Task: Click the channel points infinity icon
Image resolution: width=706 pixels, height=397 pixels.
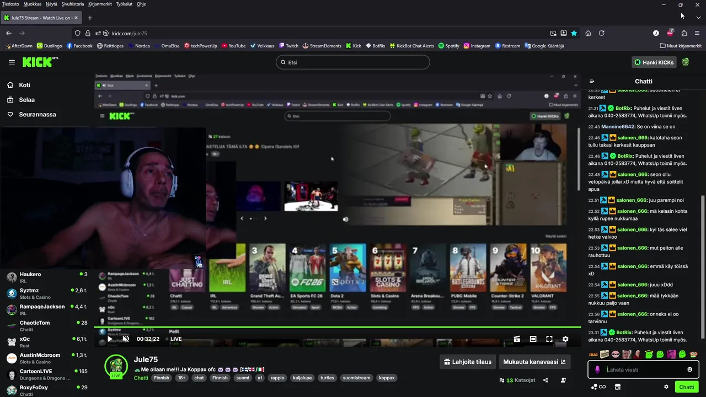Action: click(x=598, y=387)
